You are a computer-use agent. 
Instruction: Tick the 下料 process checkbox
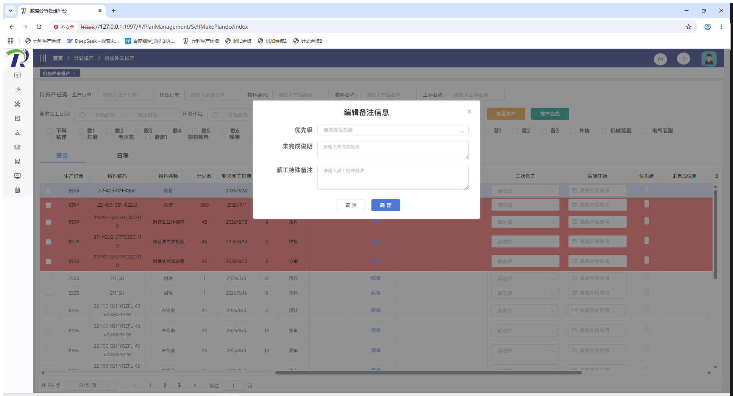(50, 131)
